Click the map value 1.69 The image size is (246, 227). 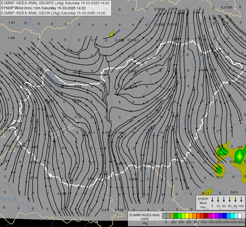pos(11,38)
